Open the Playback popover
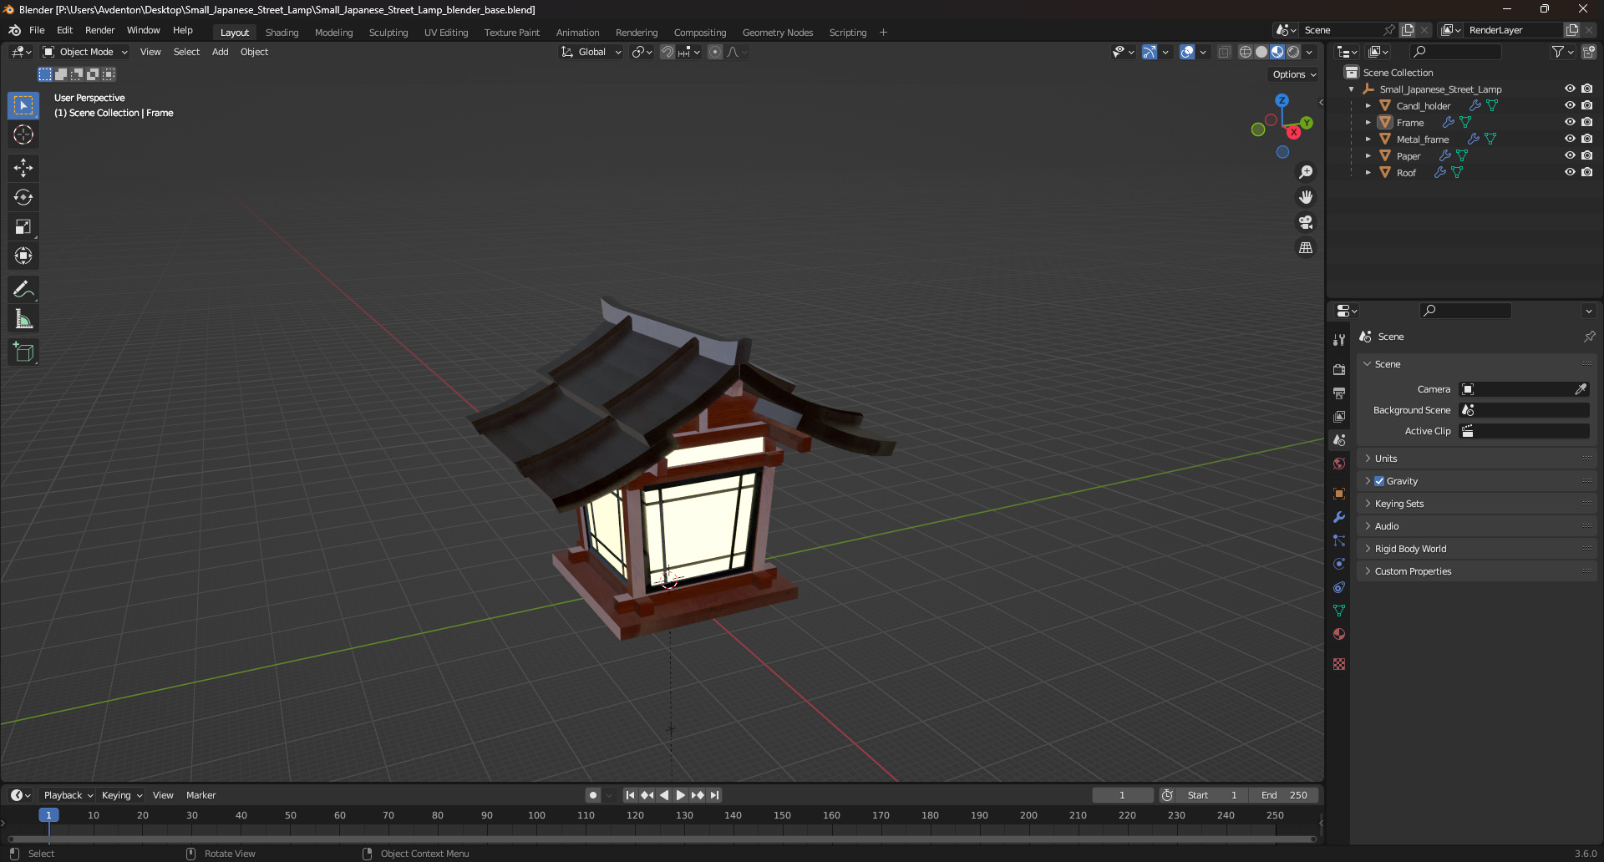This screenshot has width=1604, height=862. coord(69,795)
